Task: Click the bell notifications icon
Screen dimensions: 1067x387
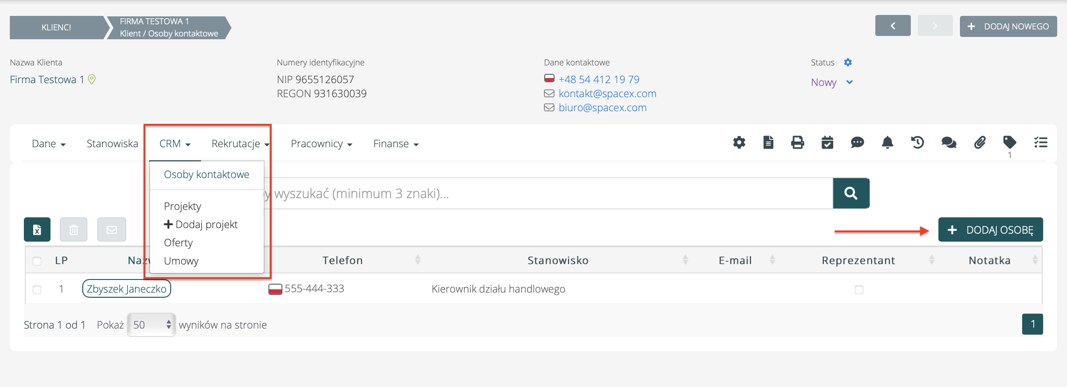Action: [x=887, y=143]
